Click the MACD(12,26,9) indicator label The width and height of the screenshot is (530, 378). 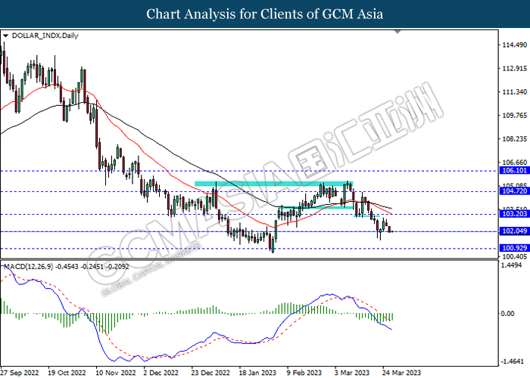pos(67,267)
